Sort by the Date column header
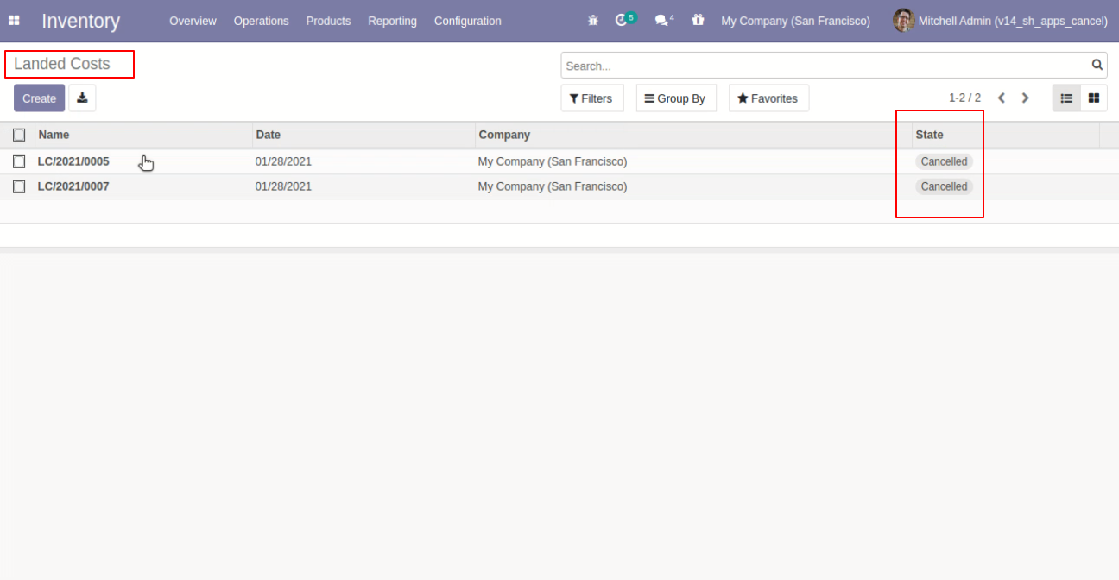Image resolution: width=1119 pixels, height=580 pixels. 364,135
